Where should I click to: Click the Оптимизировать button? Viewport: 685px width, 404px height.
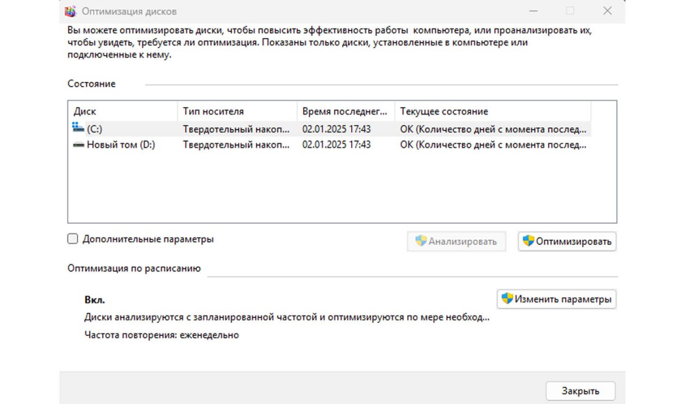[567, 242]
